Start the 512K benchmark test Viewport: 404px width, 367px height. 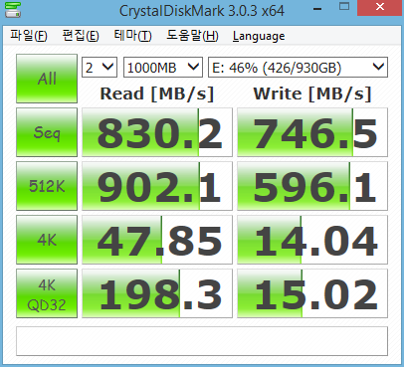click(x=47, y=186)
